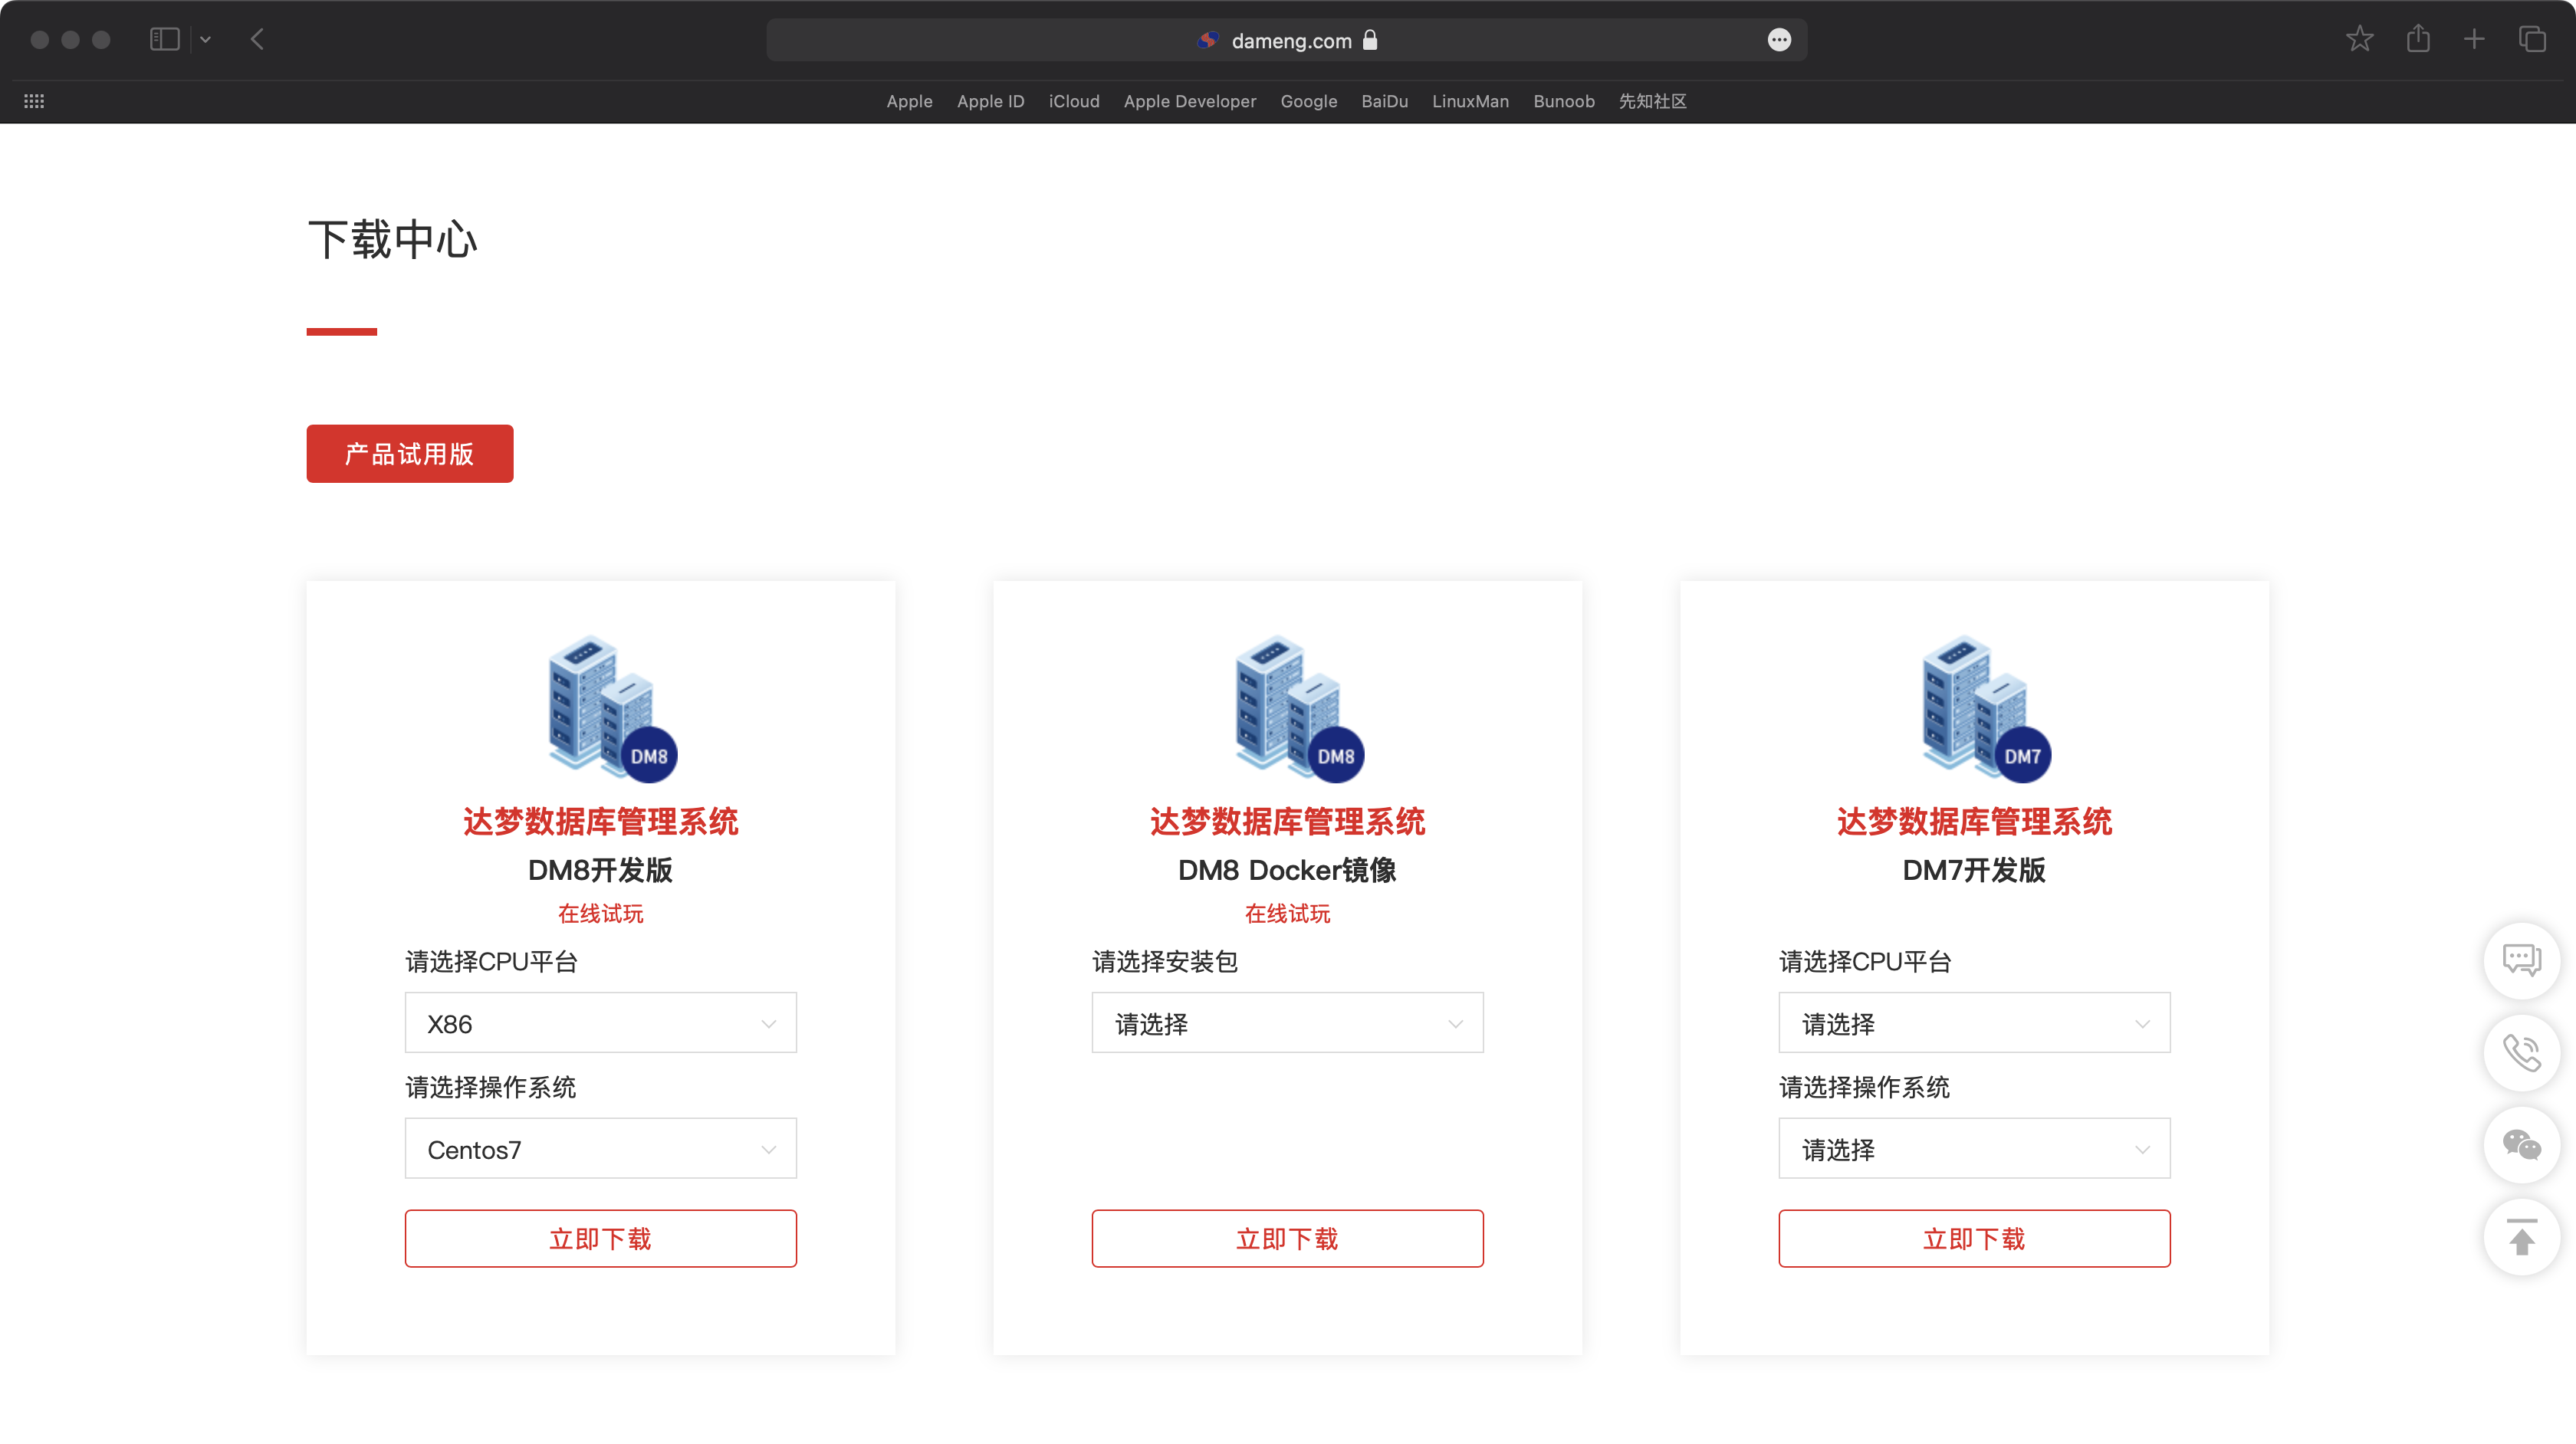Click the back-to-top arrow icon
This screenshot has width=2576, height=1444.
pyautogui.click(x=2522, y=1238)
